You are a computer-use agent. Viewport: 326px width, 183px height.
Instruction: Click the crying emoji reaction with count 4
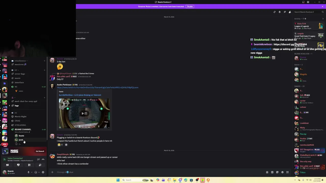point(60,145)
